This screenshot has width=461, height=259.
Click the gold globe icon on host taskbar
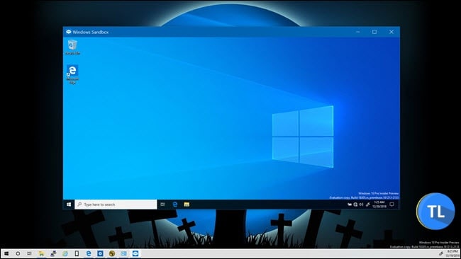[112, 253]
